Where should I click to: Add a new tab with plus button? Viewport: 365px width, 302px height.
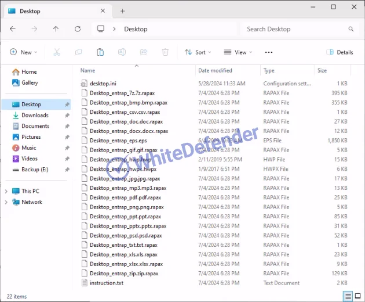[122, 11]
